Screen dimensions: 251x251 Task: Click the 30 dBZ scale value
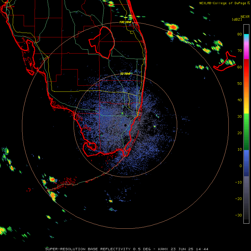click(240, 117)
